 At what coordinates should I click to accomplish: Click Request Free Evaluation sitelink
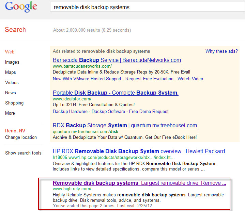tap(149, 79)
